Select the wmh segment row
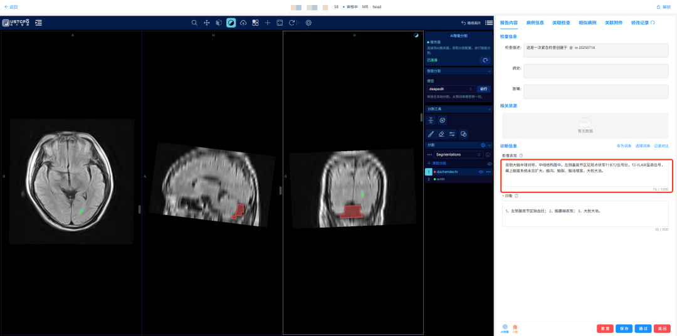 coord(459,179)
